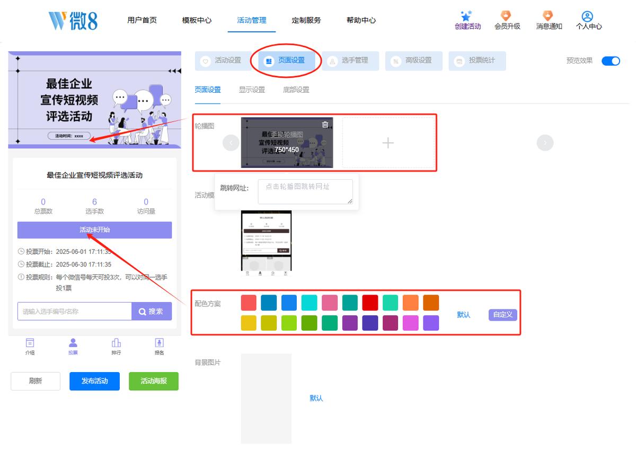Click the 搜索 button in preview
Image resolution: width=636 pixels, height=451 pixels.
tap(152, 311)
